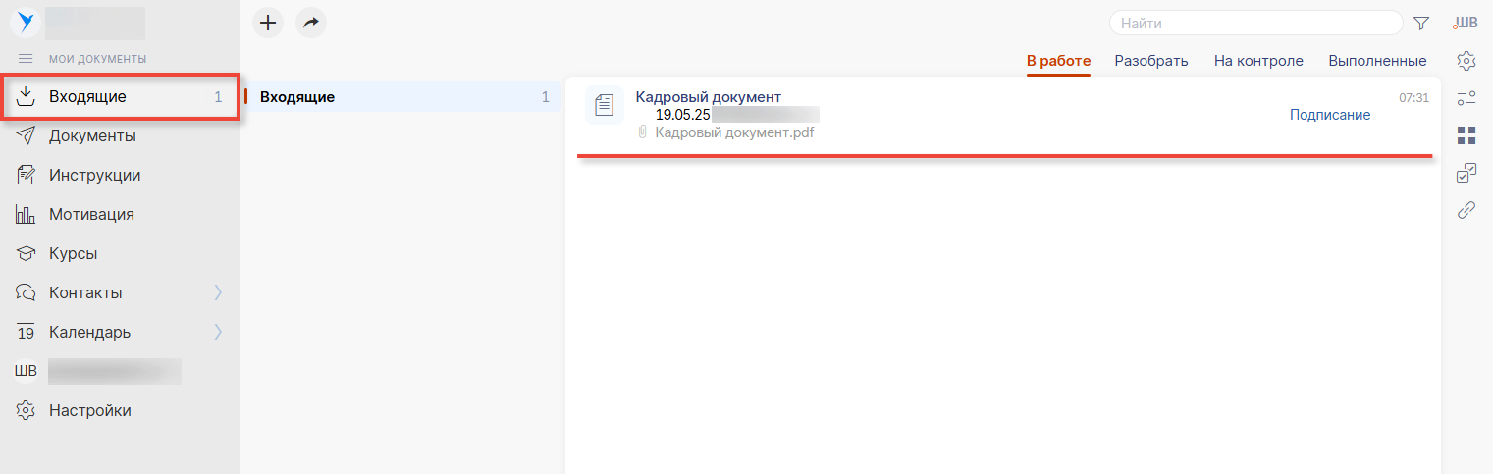Open Инструкции in the left sidebar

[x=94, y=175]
